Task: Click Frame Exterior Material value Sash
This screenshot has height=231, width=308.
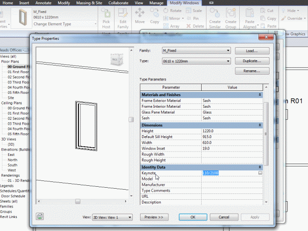Action: 232,101
